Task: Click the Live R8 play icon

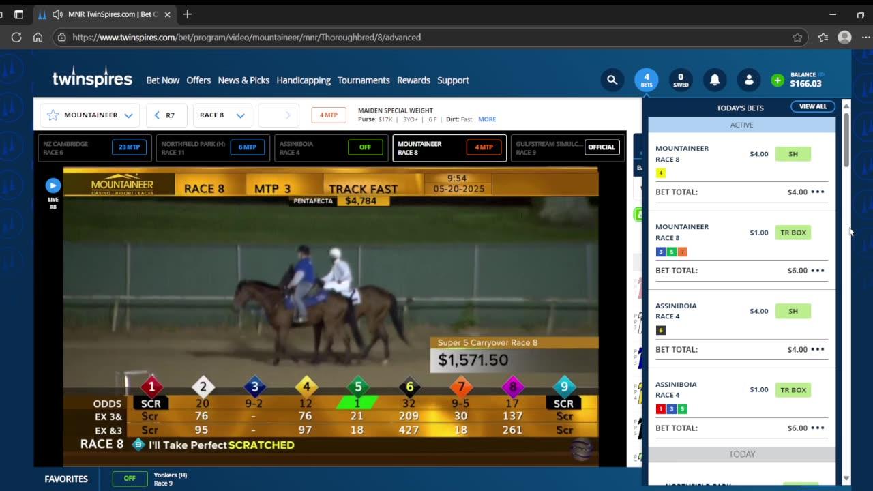Action: [53, 185]
